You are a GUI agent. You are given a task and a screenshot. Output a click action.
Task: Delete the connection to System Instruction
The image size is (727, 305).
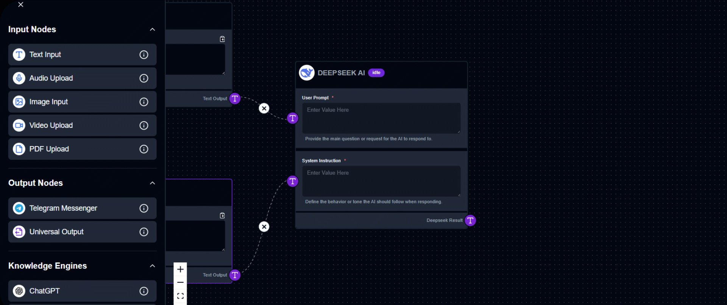pos(264,227)
